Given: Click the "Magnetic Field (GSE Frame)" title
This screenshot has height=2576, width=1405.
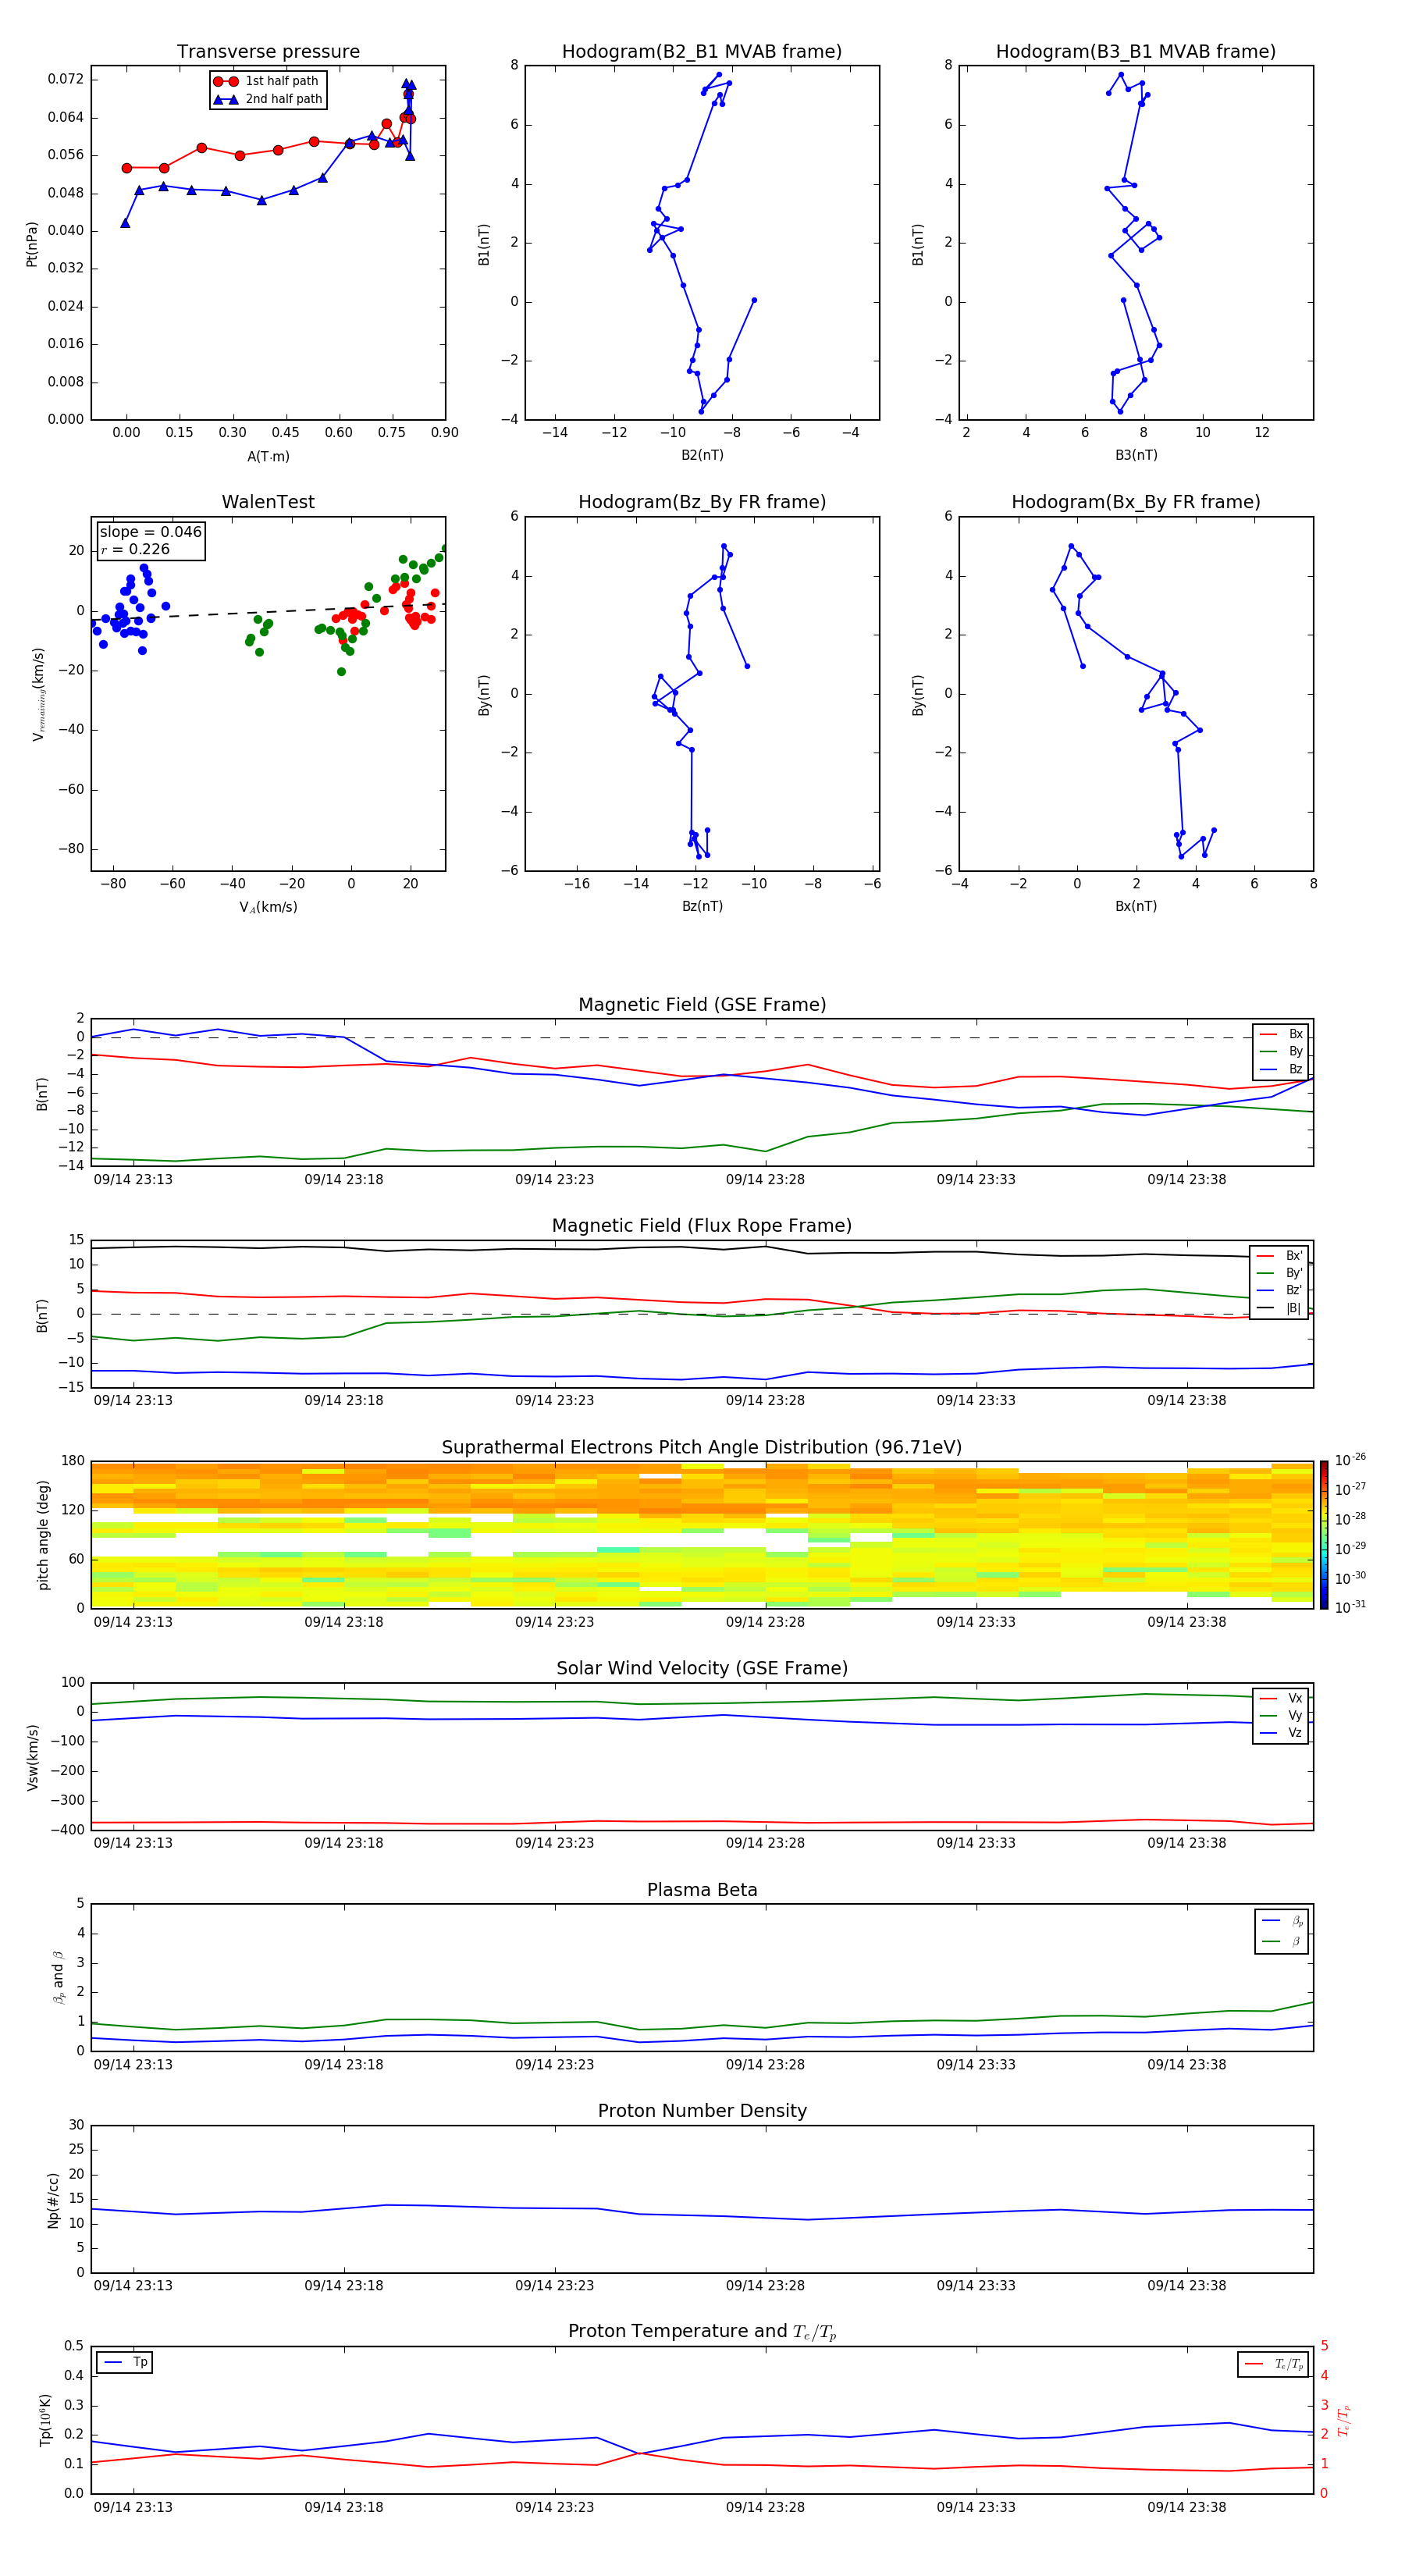Looking at the screenshot, I should coord(702,1005).
